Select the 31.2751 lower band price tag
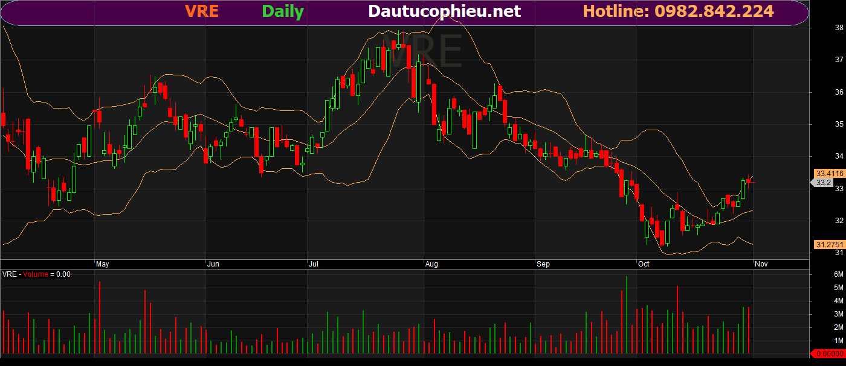The width and height of the screenshot is (846, 366). (x=828, y=244)
